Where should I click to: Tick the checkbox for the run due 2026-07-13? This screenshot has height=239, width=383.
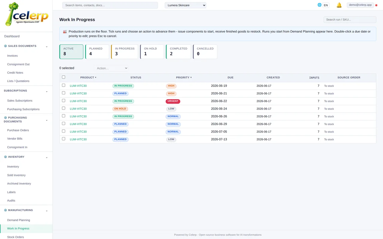tap(63, 139)
